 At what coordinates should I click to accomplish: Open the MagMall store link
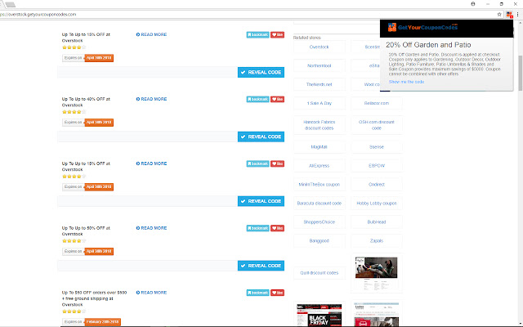pyautogui.click(x=320, y=147)
